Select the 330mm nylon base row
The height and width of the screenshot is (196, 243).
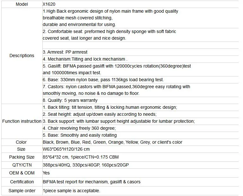pos(103,80)
